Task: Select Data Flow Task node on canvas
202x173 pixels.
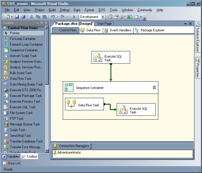Action: click(x=84, y=104)
